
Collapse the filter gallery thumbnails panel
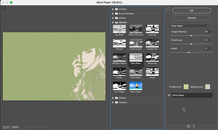click(168, 10)
